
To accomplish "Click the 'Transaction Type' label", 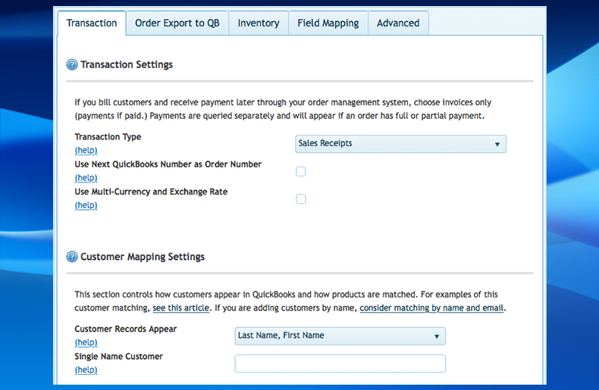I will (108, 137).
